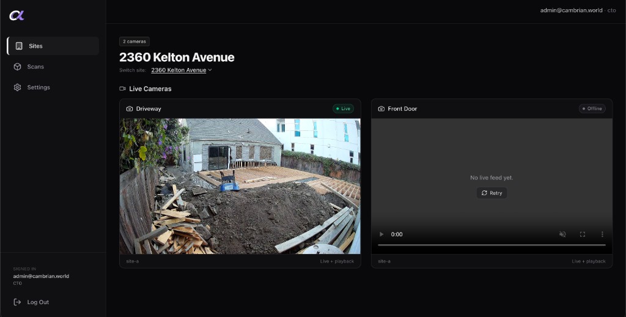The width and height of the screenshot is (626, 317).
Task: Click the Driveway camera icon
Action: click(130, 109)
